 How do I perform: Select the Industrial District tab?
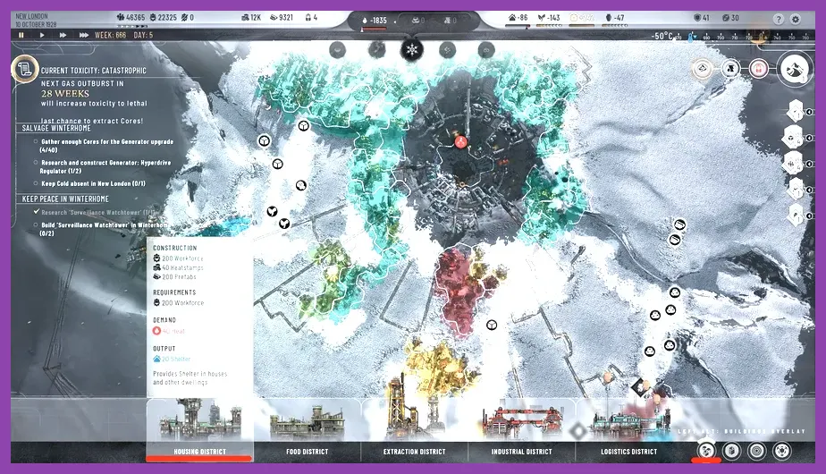tap(521, 452)
